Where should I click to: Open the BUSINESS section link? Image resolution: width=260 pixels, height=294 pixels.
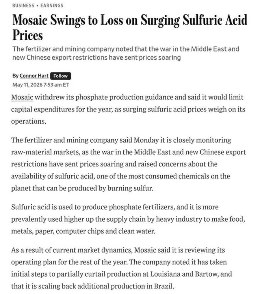pyautogui.click(x=23, y=5)
